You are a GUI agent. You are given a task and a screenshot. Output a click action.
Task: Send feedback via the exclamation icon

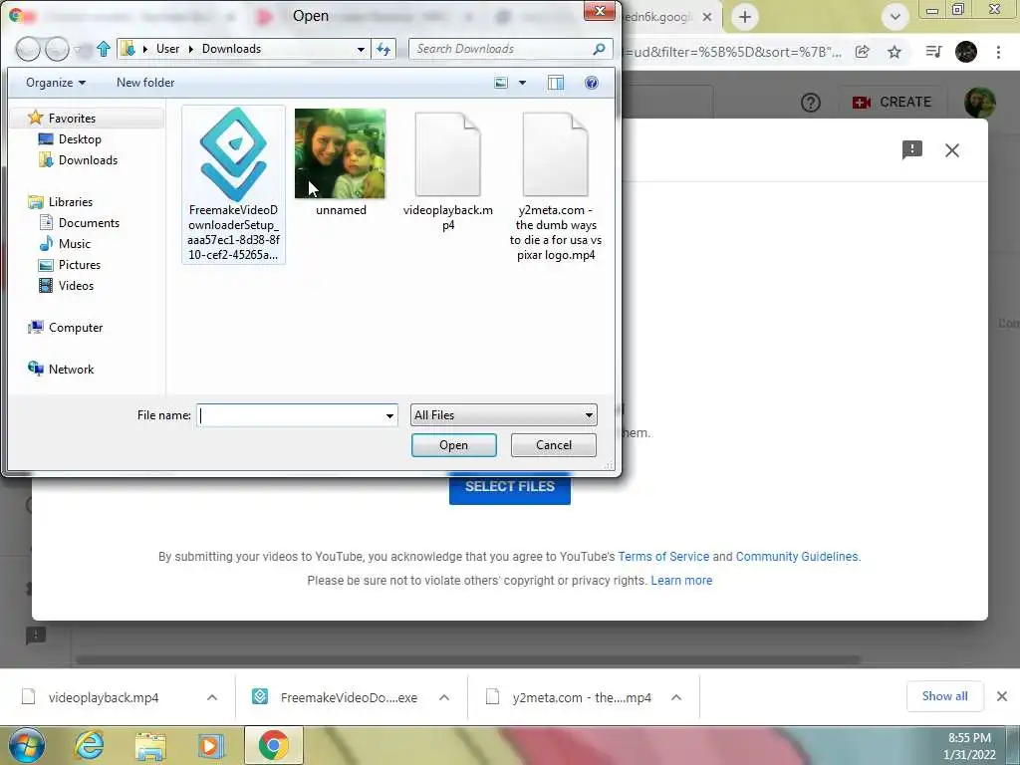(912, 150)
